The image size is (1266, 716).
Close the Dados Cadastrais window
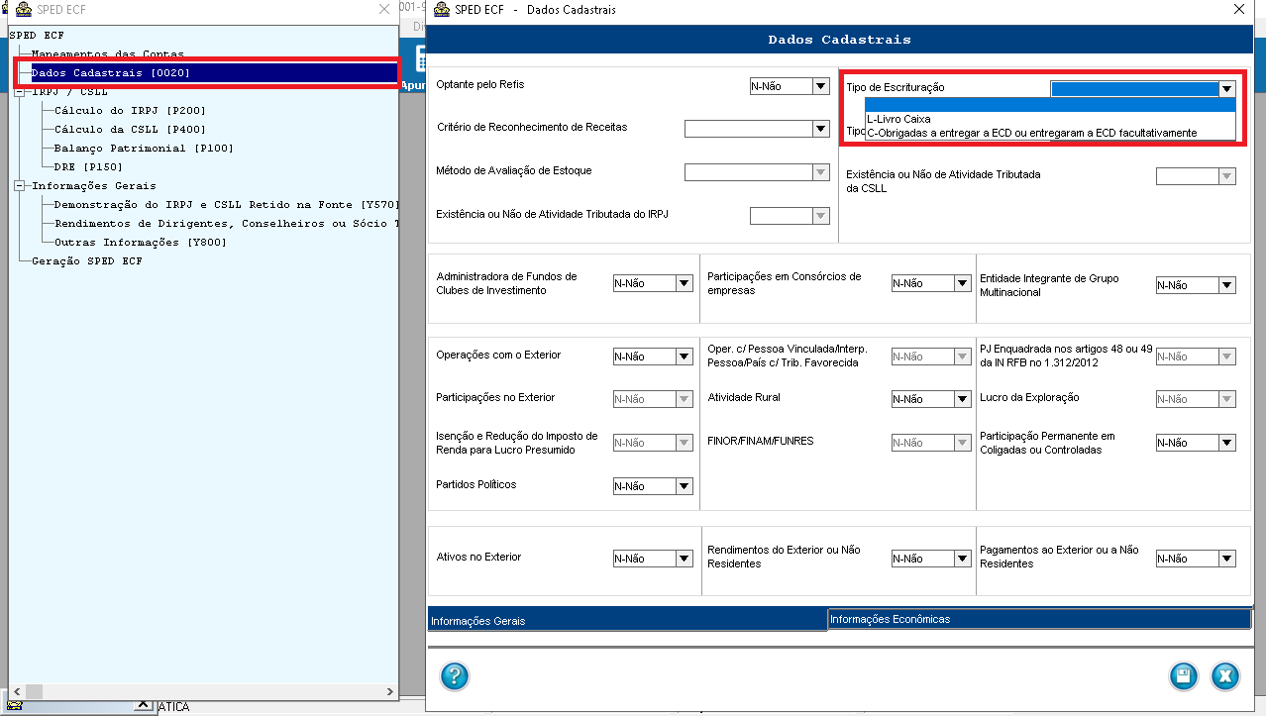[x=1238, y=9]
